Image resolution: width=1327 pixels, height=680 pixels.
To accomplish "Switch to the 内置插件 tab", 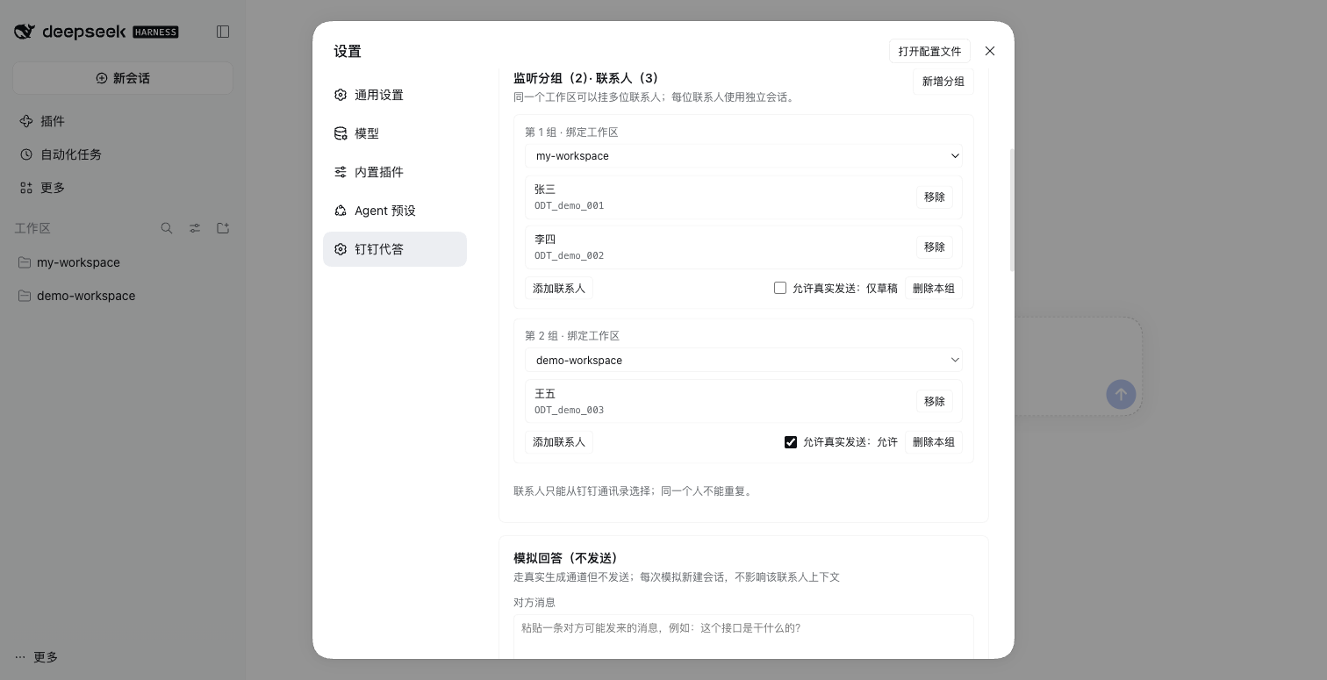I will pos(395,172).
